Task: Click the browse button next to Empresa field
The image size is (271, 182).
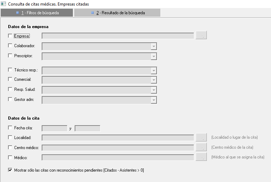Action: (201, 35)
